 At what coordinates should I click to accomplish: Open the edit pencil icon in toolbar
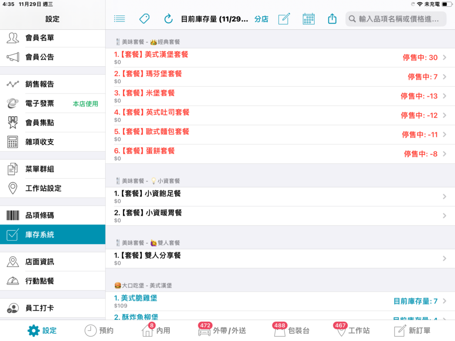(284, 19)
